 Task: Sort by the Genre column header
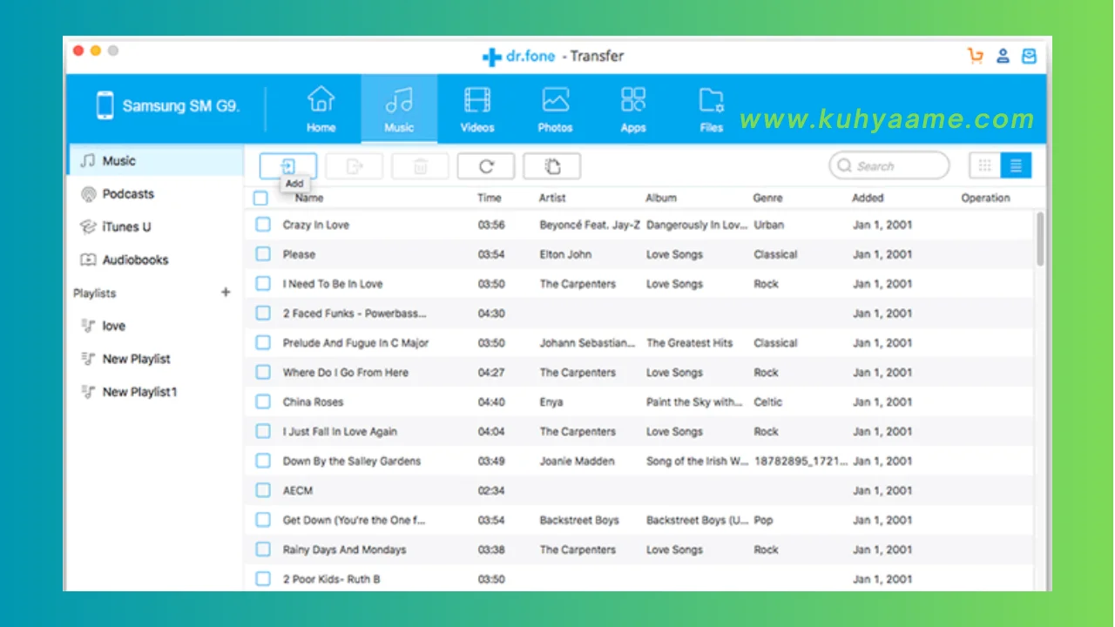tap(768, 199)
